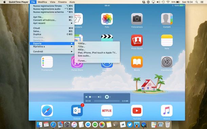Open the Vista menu
This screenshot has width=207, height=129.
[52, 2]
